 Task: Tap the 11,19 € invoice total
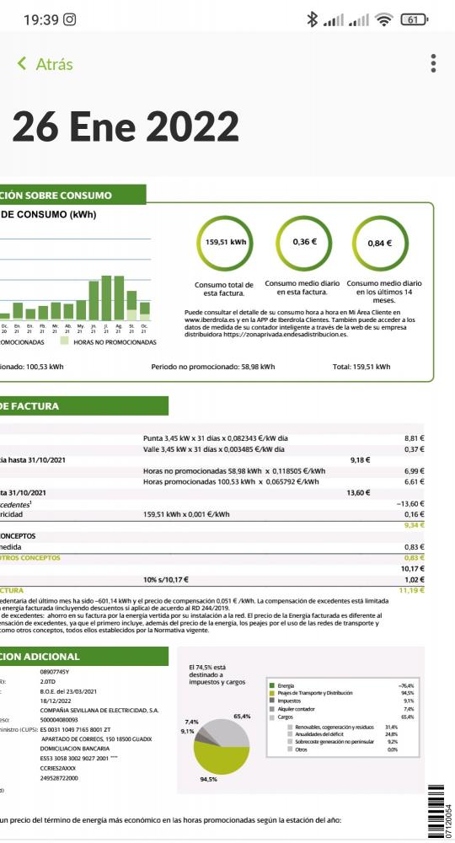click(x=411, y=590)
